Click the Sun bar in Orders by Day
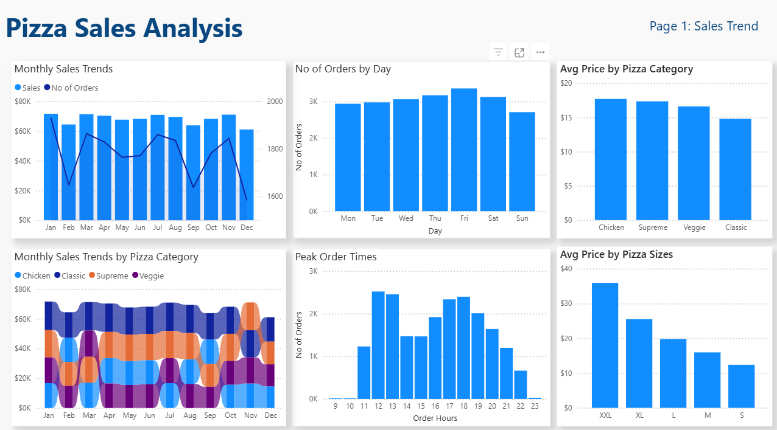Image resolution: width=777 pixels, height=430 pixels. pos(522,163)
